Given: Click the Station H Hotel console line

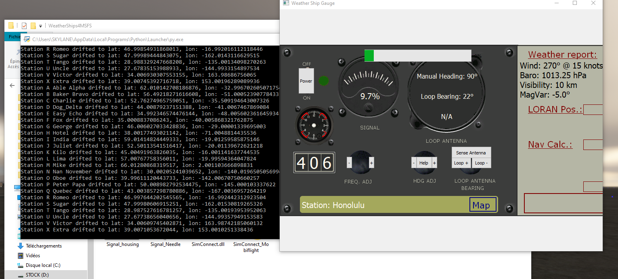Looking at the screenshot, I should point(138,133).
